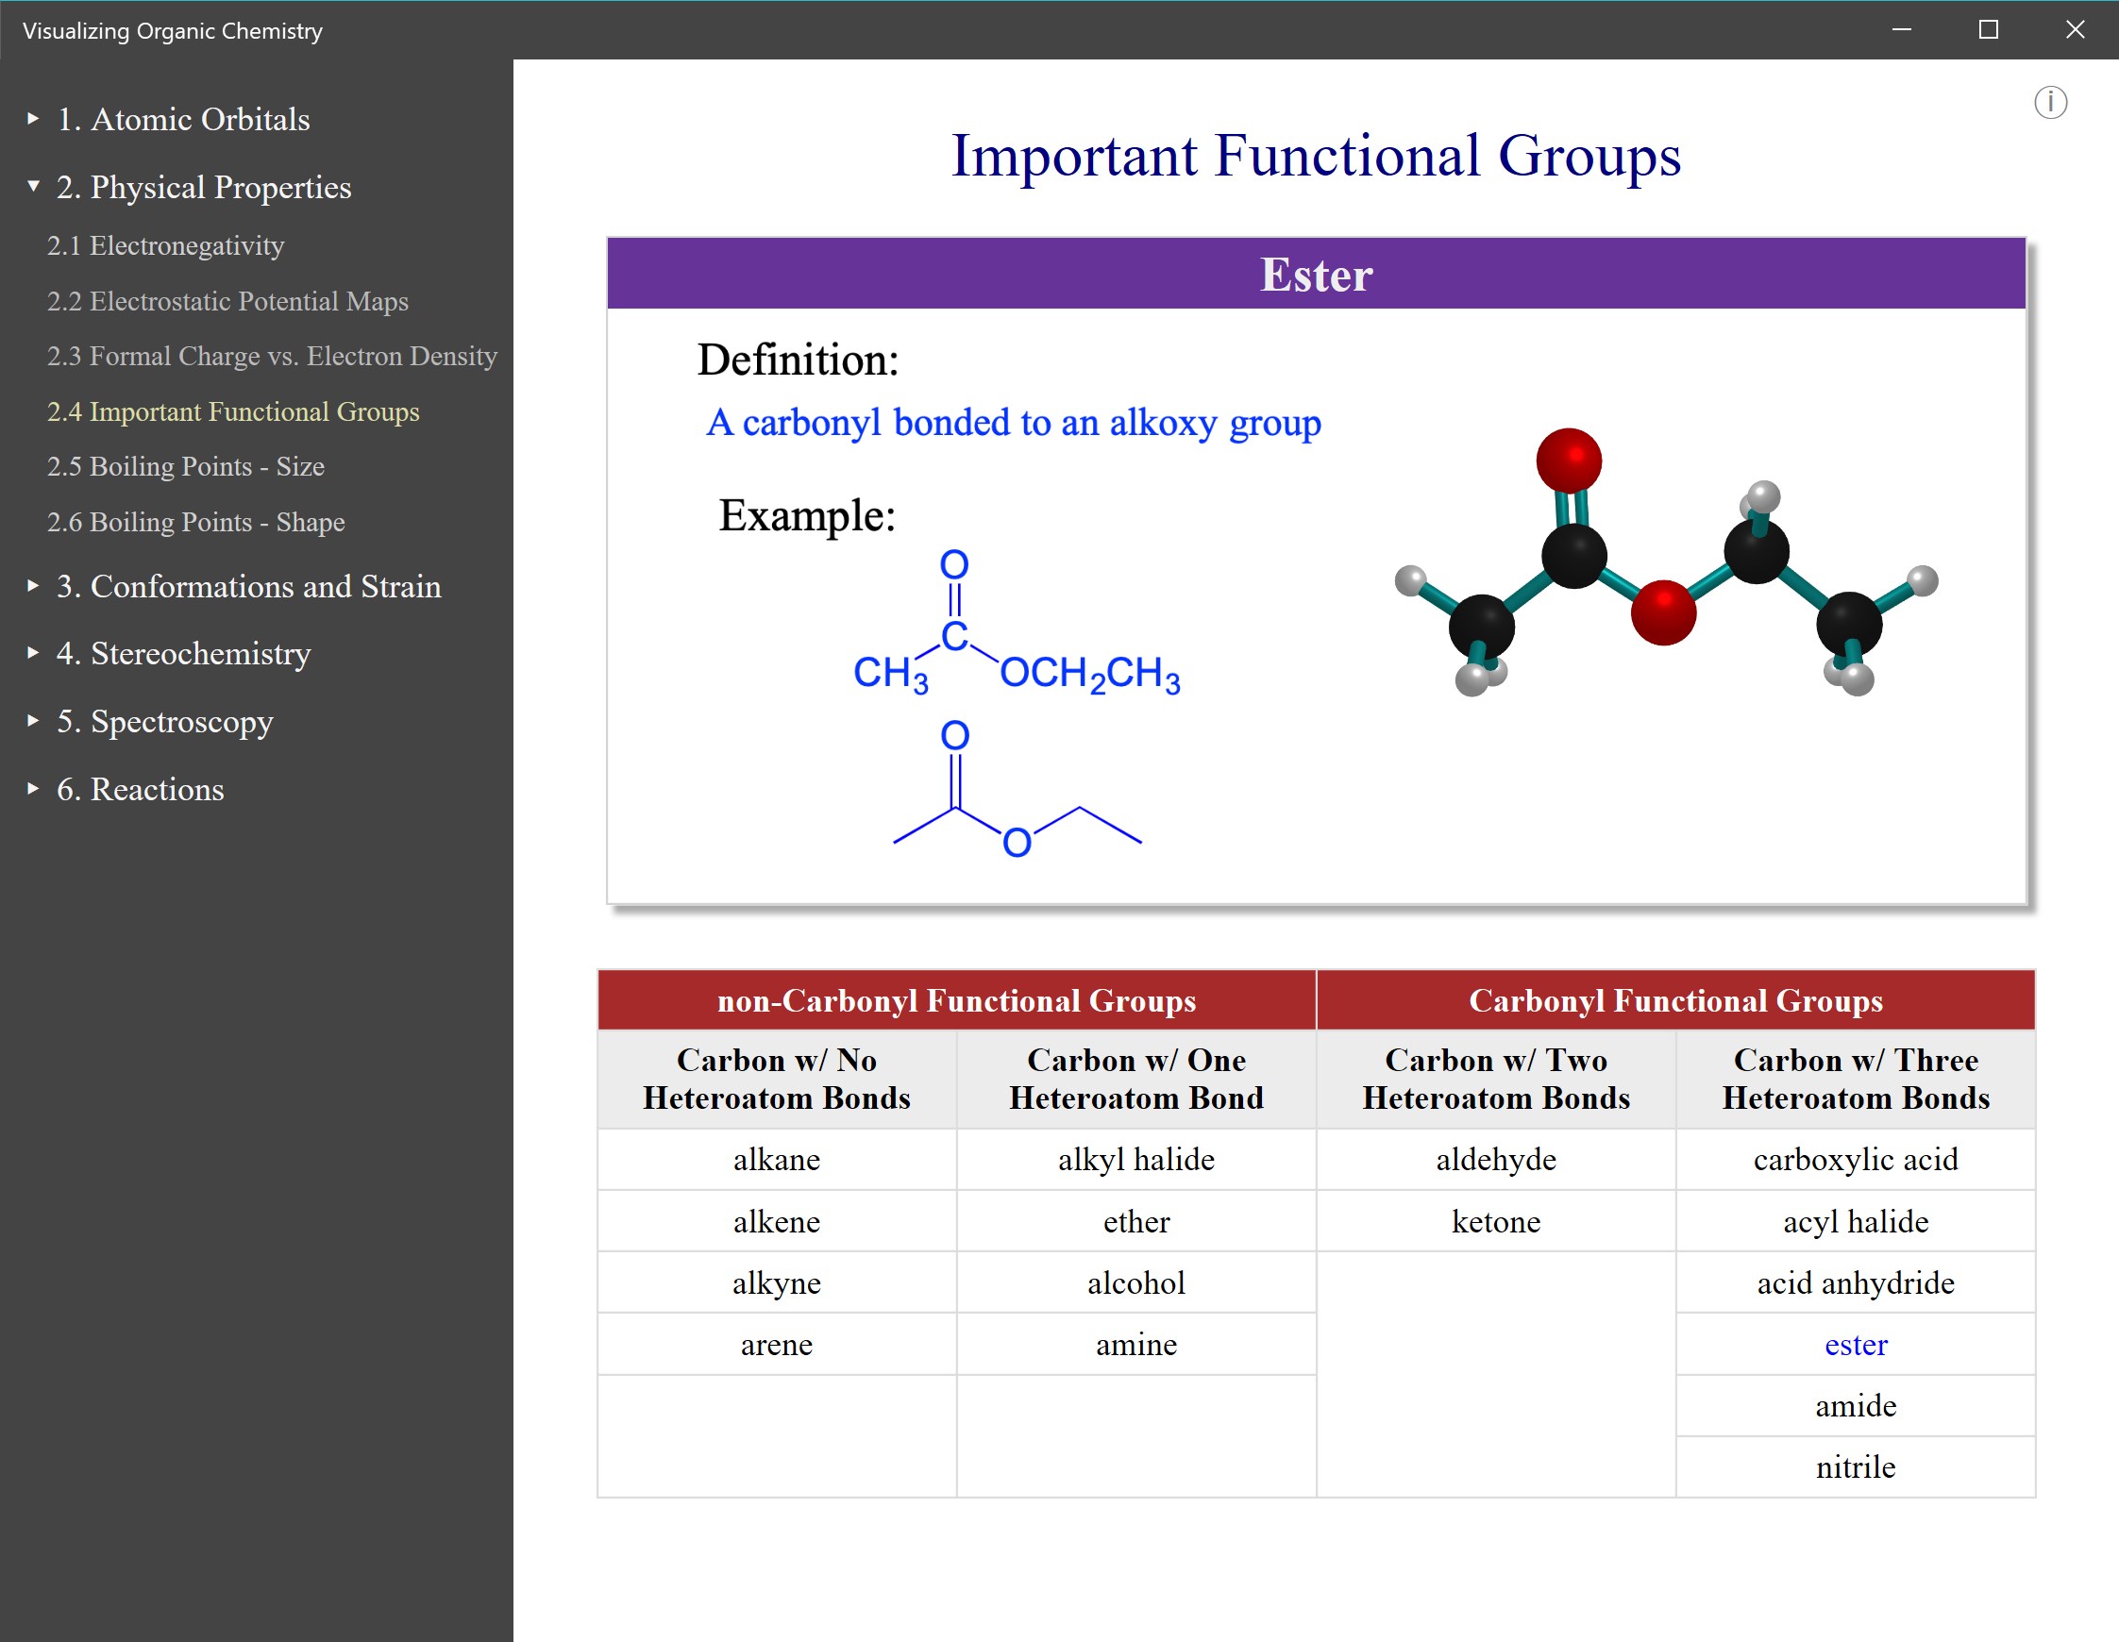This screenshot has width=2119, height=1642.
Task: Click the 3D ball-and-stick ester model
Action: point(1664,572)
